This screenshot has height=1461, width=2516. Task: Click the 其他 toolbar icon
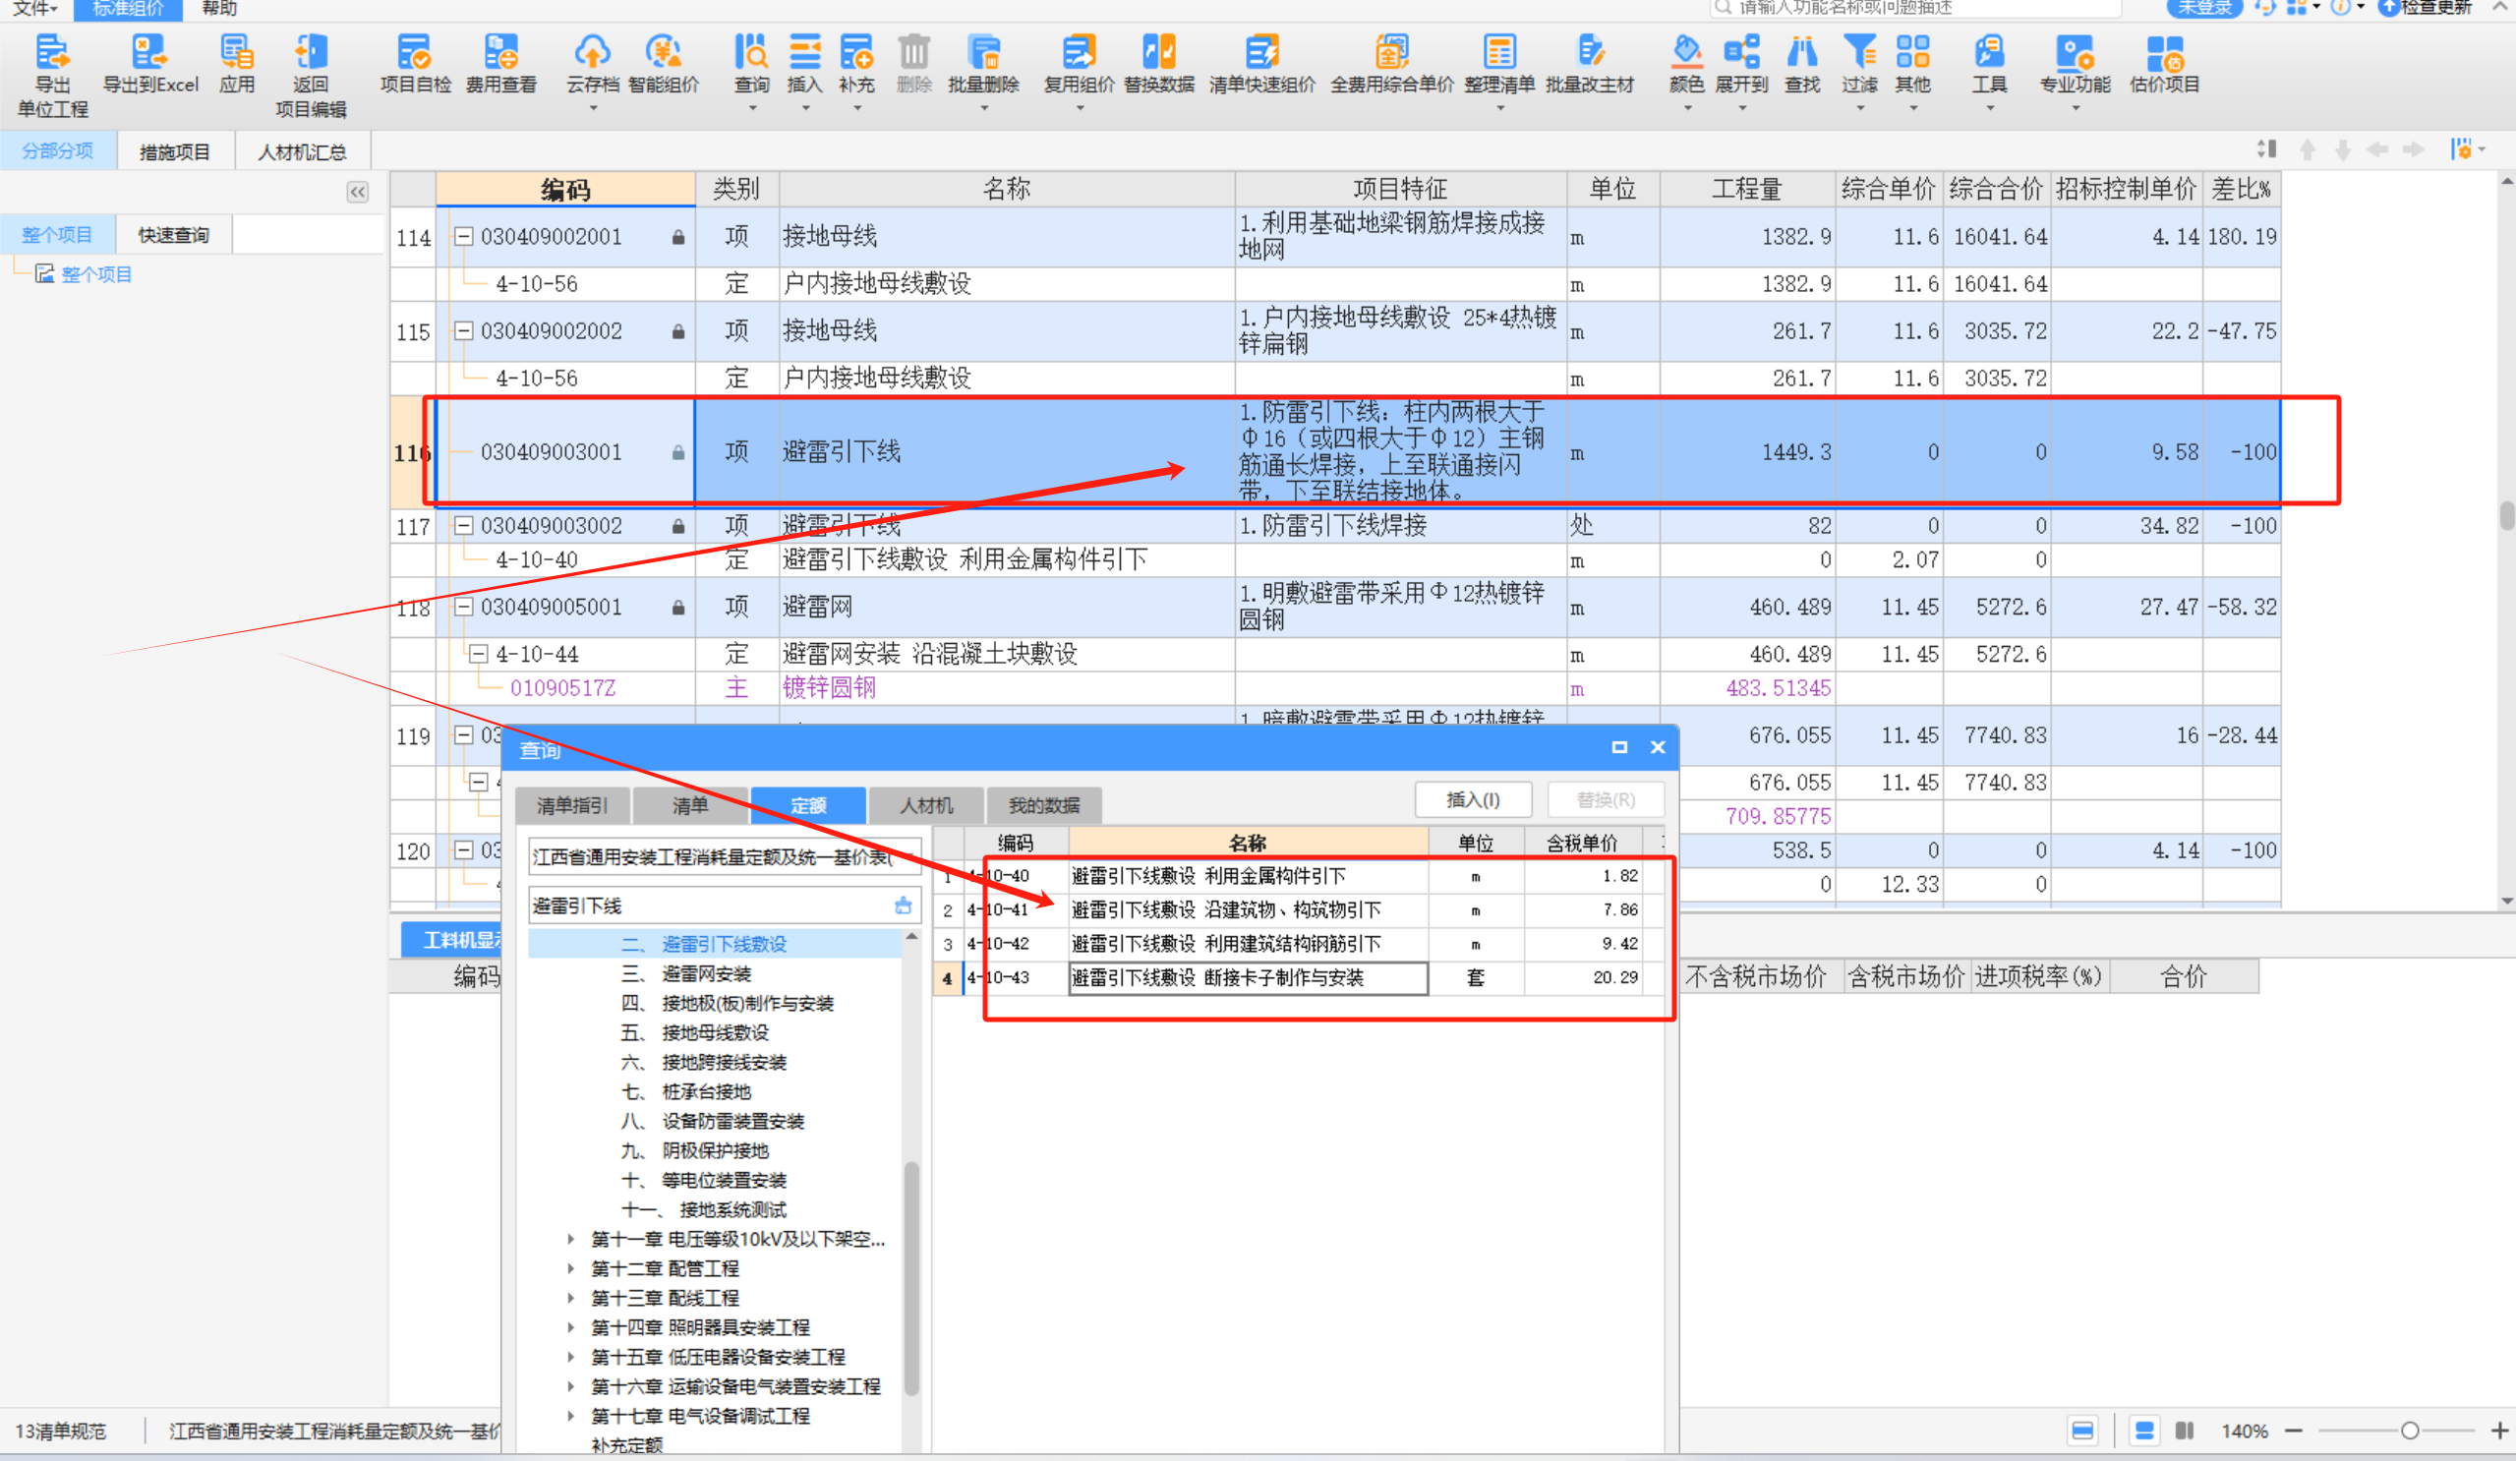click(1913, 50)
